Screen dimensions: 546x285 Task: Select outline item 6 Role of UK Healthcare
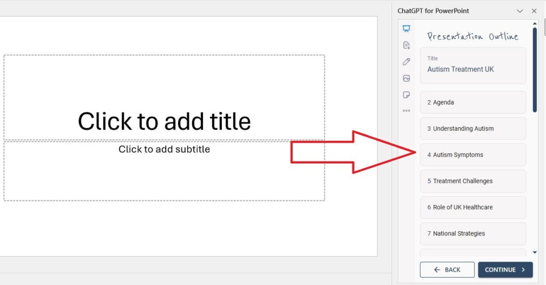tap(473, 207)
